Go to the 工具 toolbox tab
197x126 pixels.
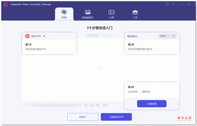(x=135, y=14)
